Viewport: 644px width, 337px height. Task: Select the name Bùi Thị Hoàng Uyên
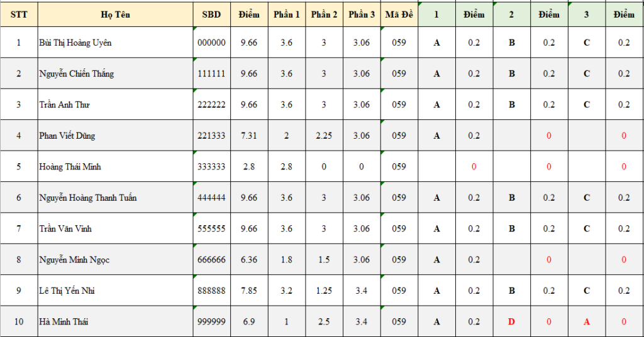[75, 43]
